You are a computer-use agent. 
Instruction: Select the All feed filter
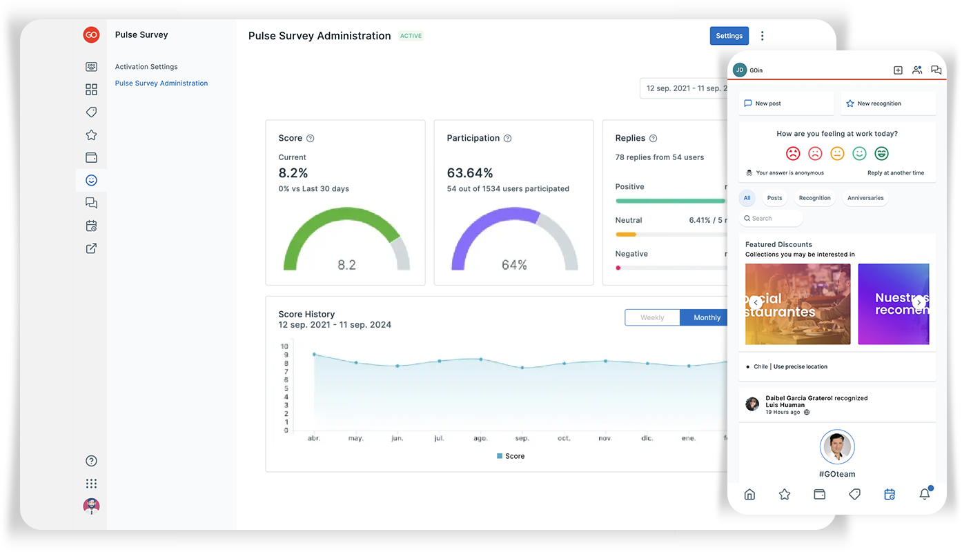click(x=747, y=198)
